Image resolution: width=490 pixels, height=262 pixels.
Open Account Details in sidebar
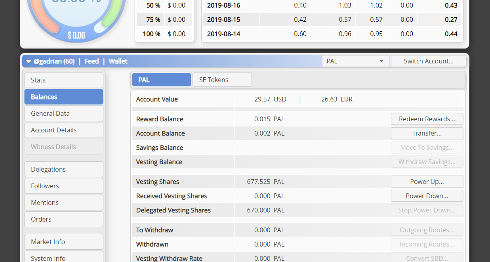click(63, 130)
